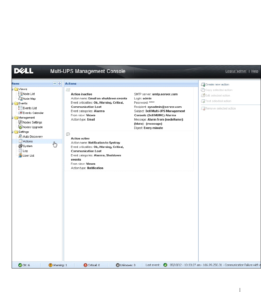Image resolution: width=261 pixels, height=292 pixels.
Task: Click Remove selected action
Action: coord(221,108)
